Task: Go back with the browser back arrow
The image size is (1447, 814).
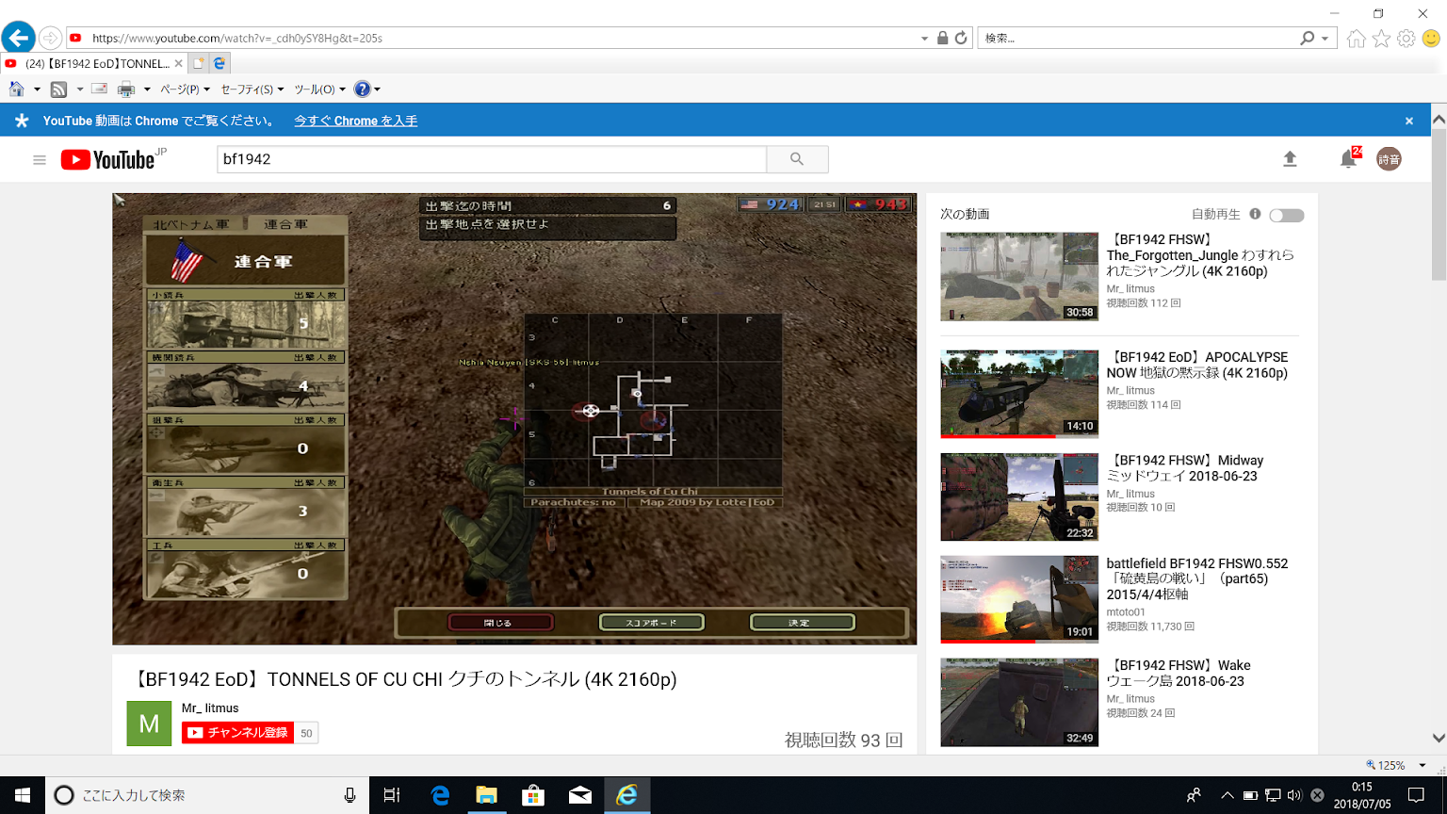Action: (19, 38)
